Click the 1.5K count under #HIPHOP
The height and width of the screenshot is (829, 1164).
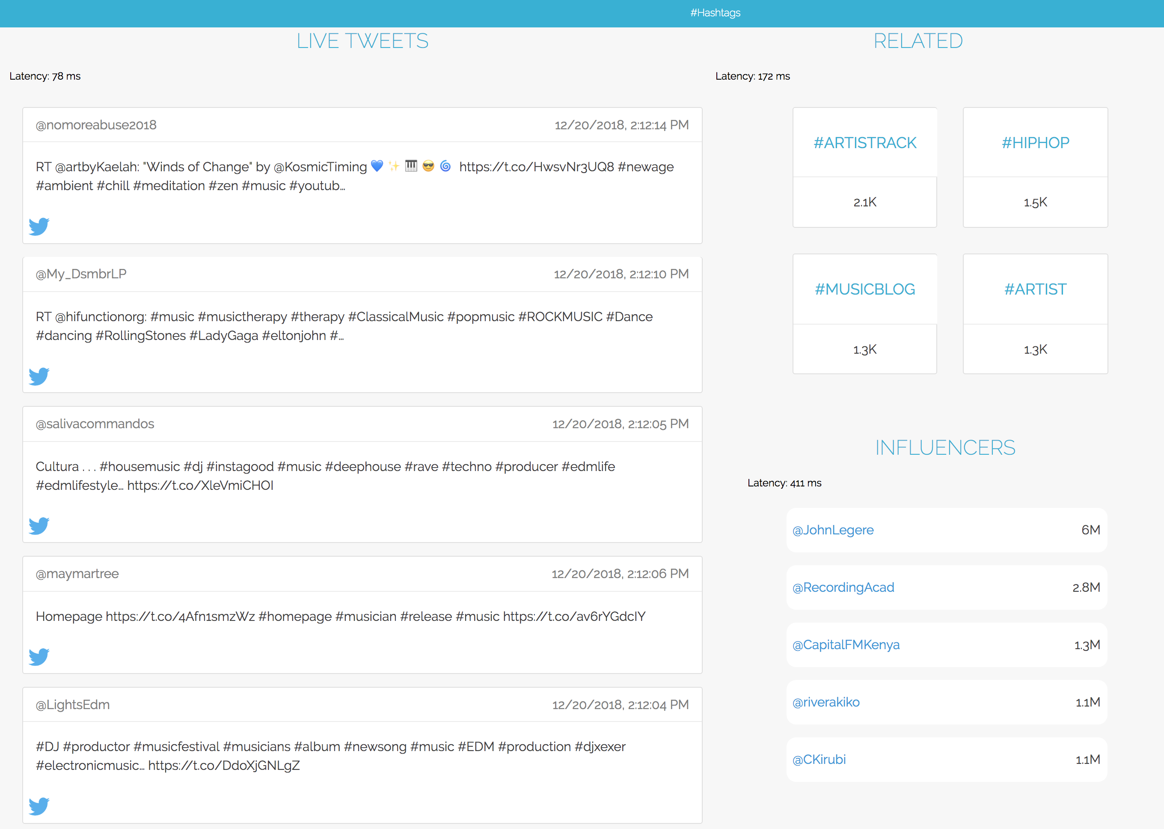tap(1036, 203)
